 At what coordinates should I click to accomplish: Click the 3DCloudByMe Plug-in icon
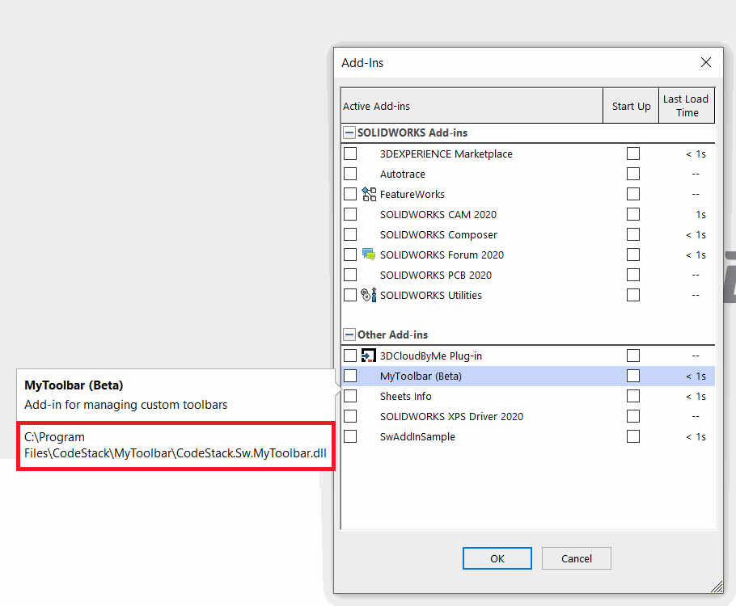[369, 356]
